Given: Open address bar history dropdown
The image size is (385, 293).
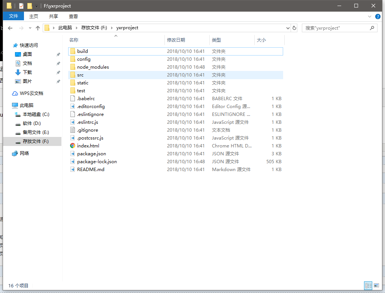Looking at the screenshot, I should click(288, 28).
